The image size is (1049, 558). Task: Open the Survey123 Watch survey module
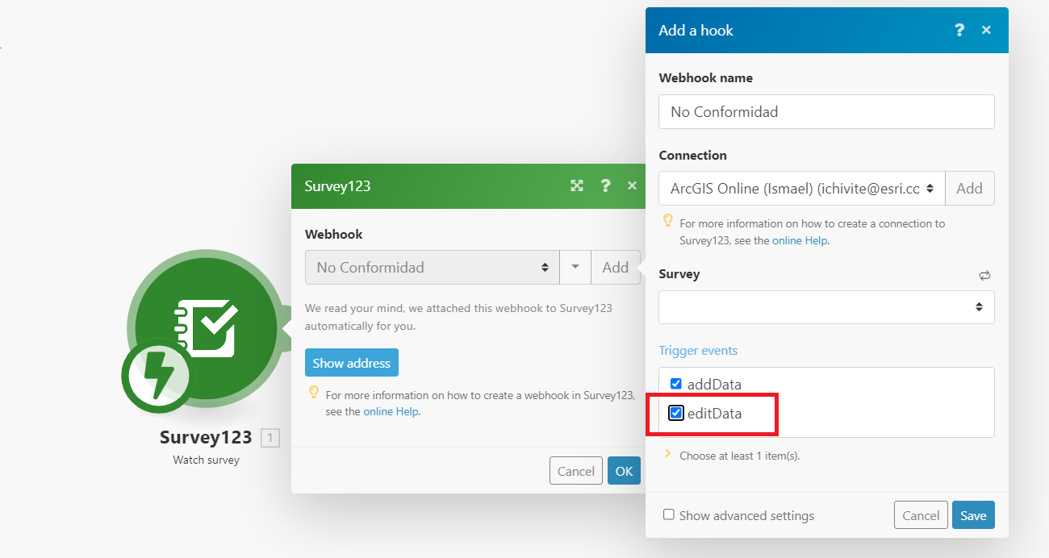click(206, 328)
